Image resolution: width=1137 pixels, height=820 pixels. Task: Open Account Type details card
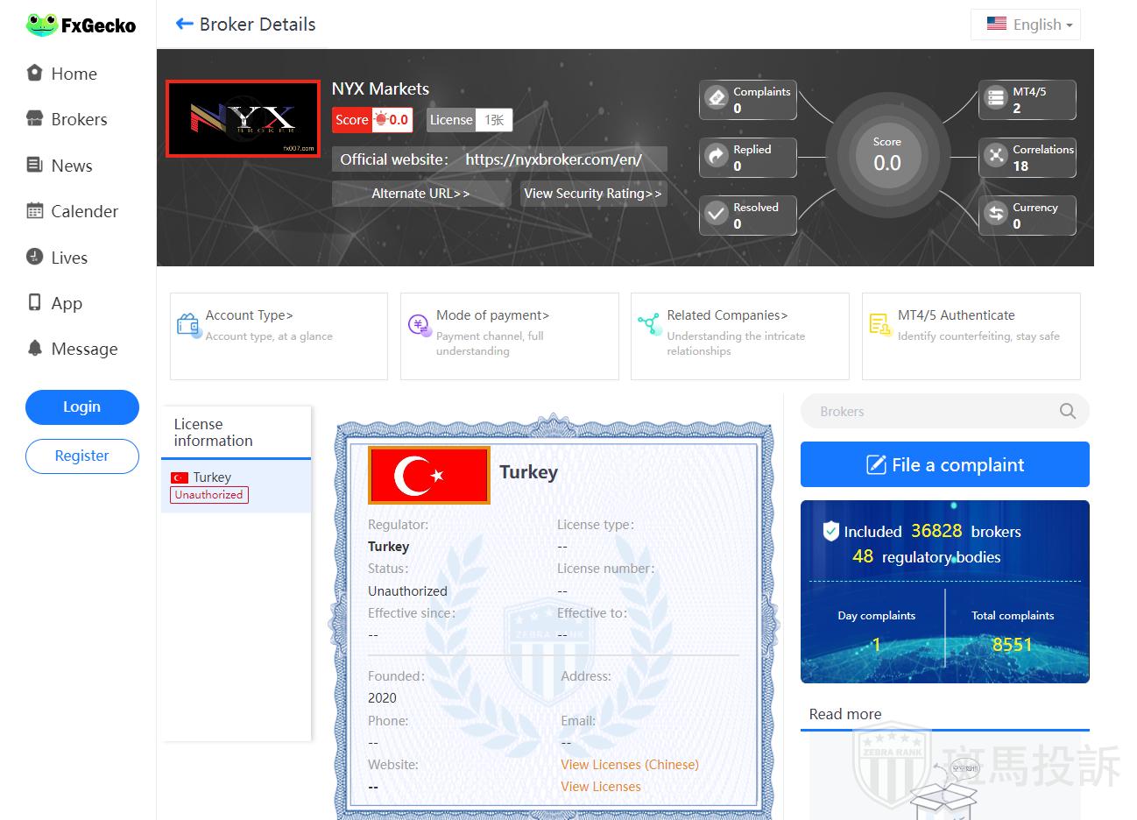278,336
